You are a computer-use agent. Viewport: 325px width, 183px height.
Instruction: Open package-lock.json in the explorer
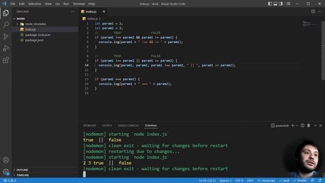pos(38,35)
